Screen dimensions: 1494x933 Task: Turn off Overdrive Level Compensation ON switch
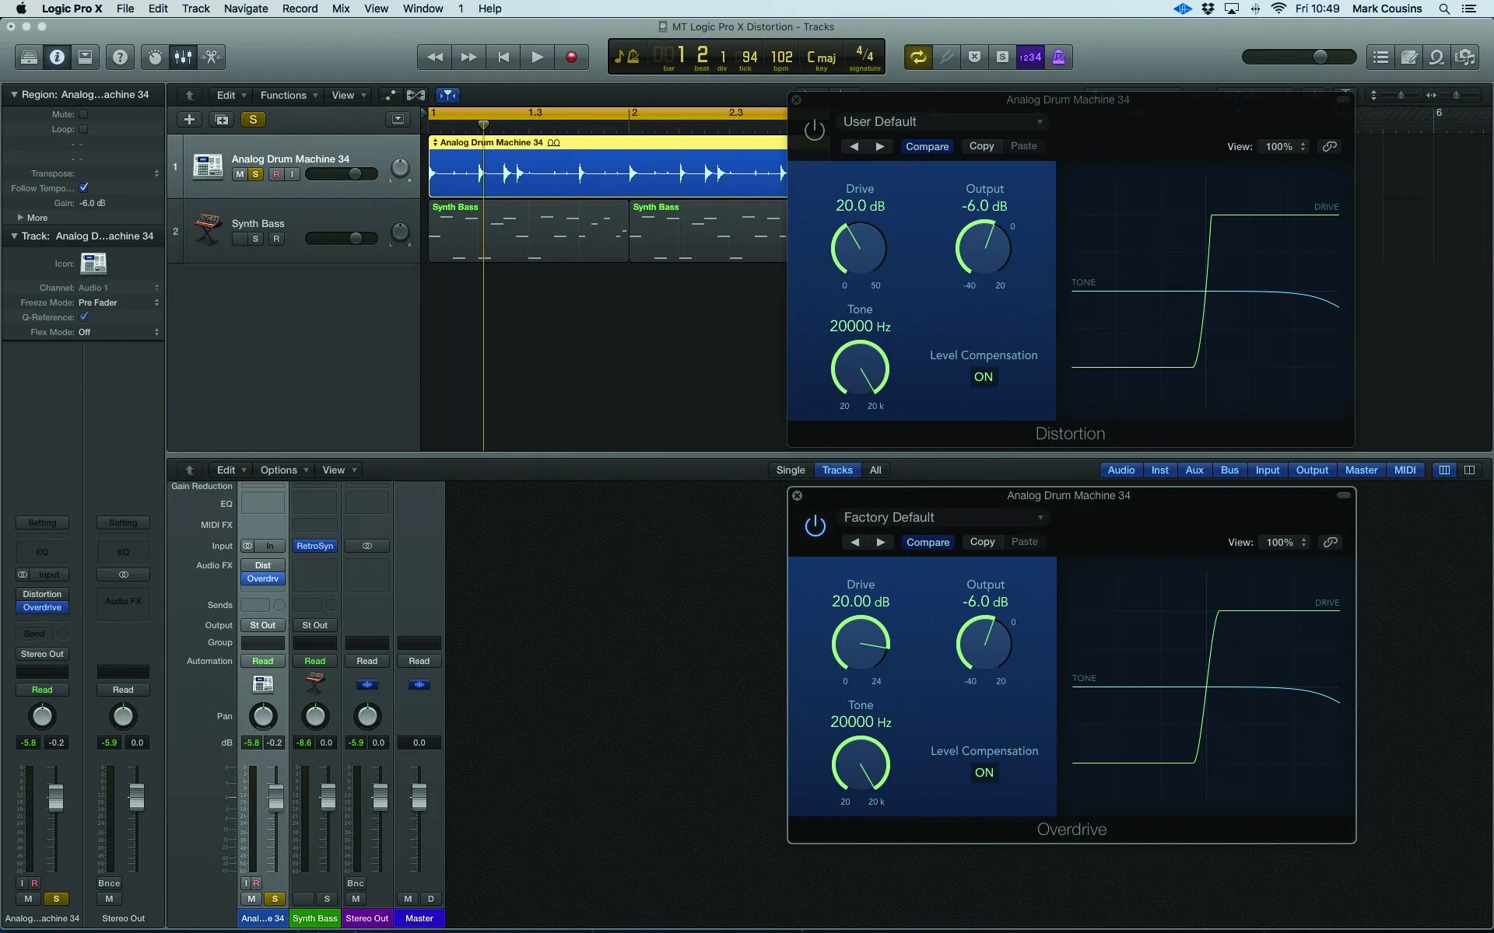pyautogui.click(x=984, y=772)
